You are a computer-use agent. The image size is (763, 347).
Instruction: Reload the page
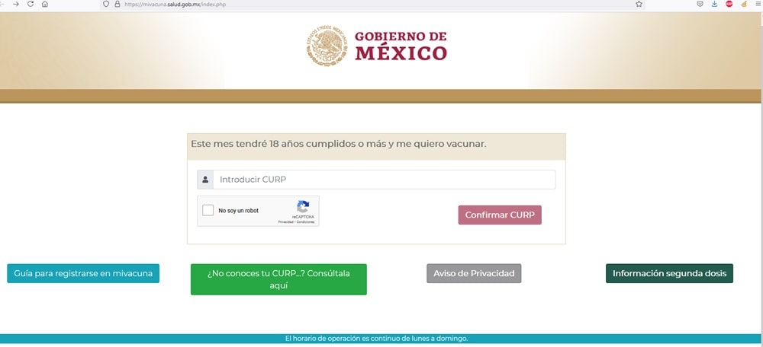tap(31, 4)
